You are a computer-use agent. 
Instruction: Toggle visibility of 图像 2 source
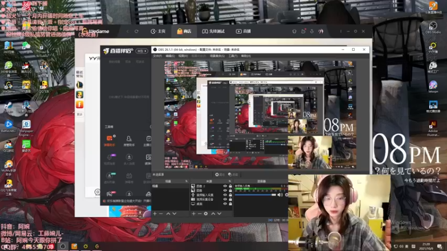point(225,186)
